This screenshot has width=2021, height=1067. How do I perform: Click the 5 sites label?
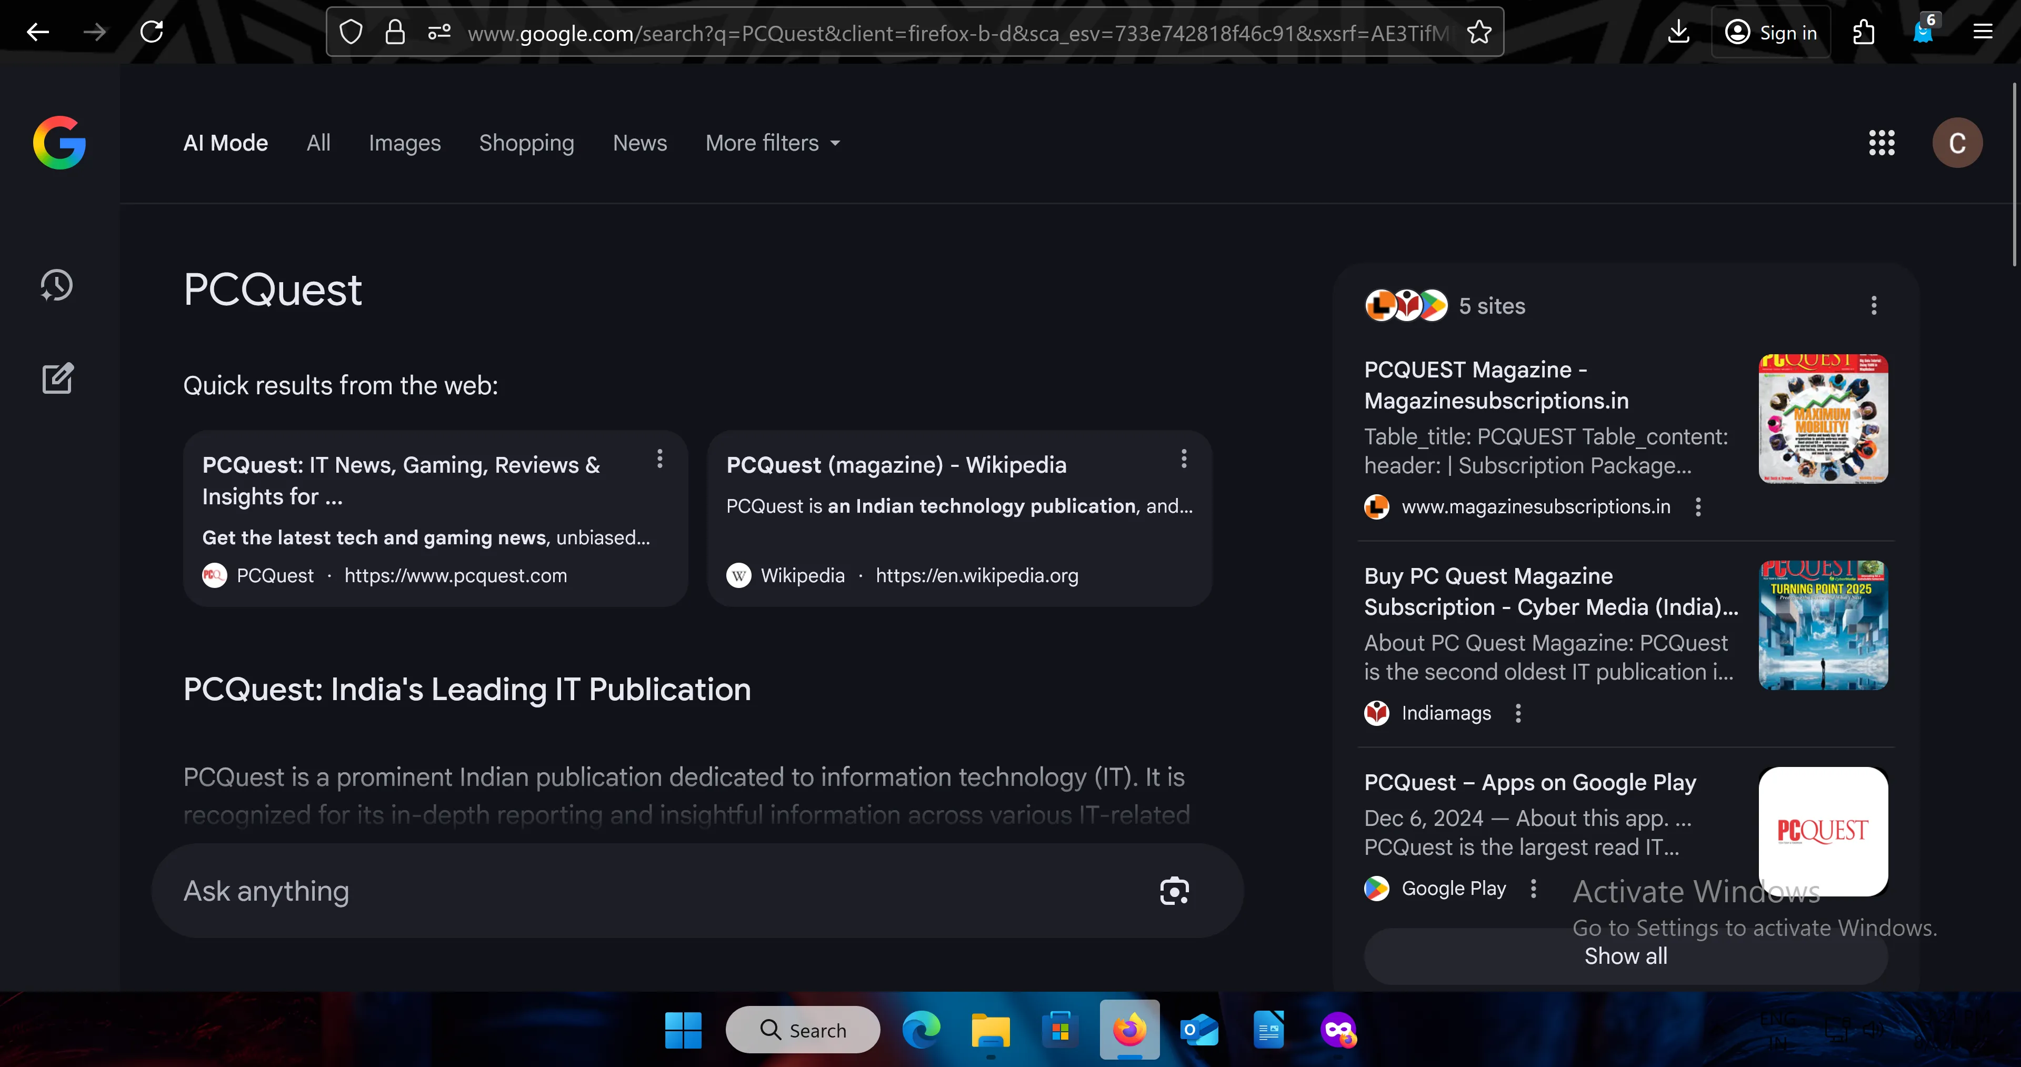tap(1492, 306)
